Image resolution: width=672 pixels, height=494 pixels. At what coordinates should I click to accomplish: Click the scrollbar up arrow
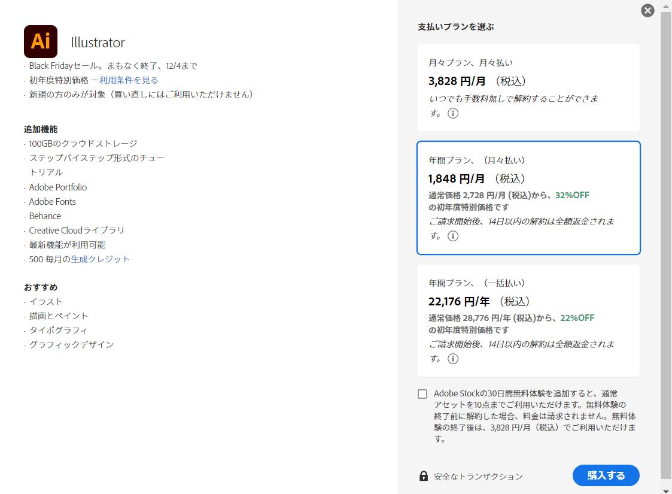[x=666, y=5]
